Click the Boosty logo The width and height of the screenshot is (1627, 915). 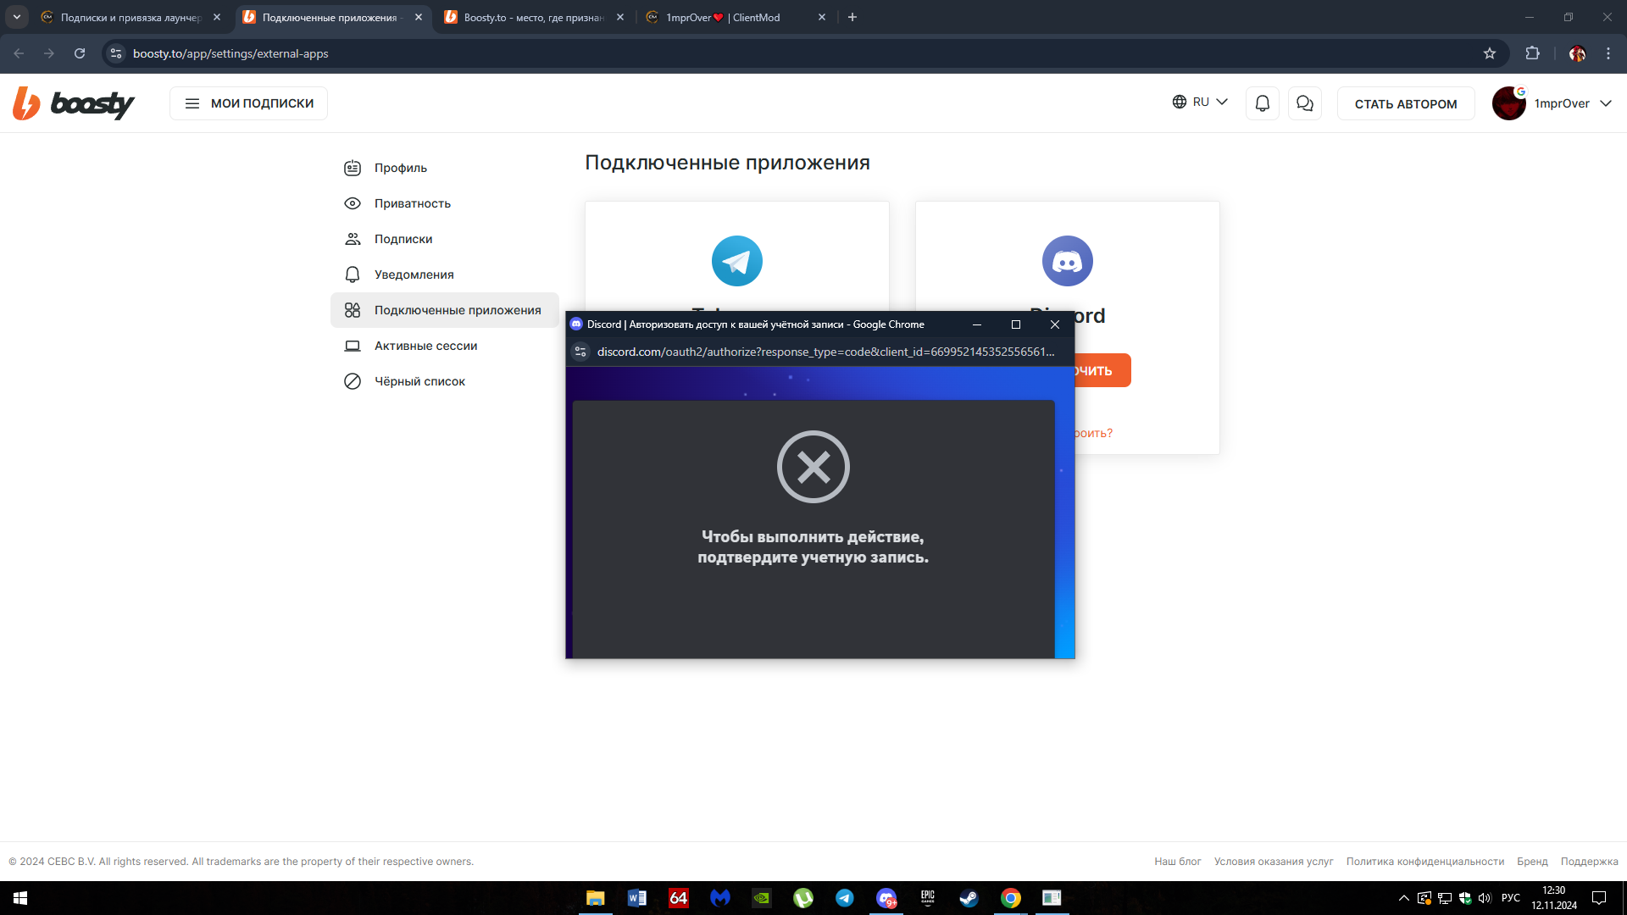pyautogui.click(x=74, y=103)
